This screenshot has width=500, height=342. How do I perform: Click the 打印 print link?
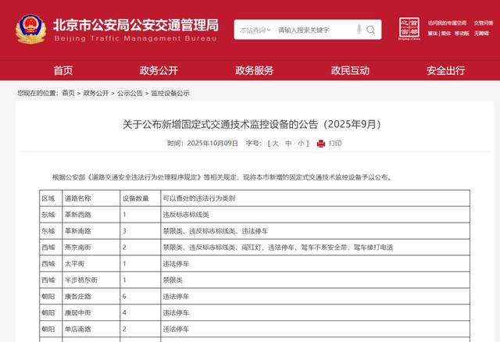[335, 144]
